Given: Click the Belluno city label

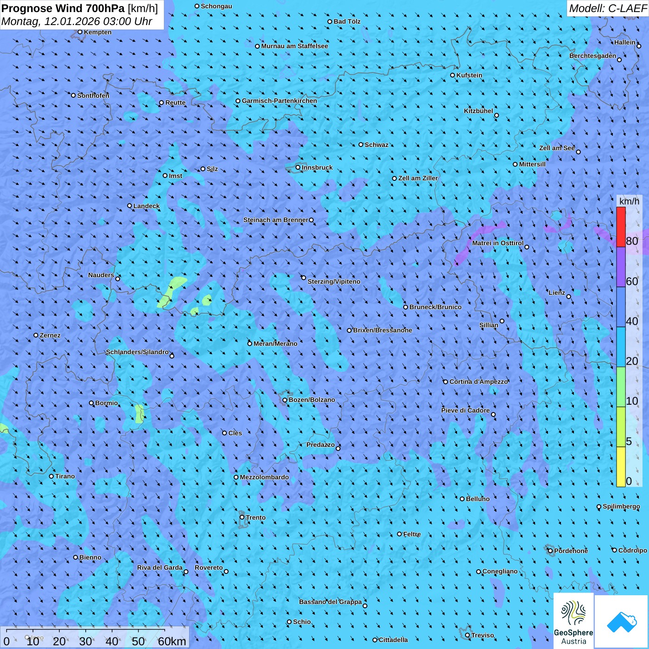Looking at the screenshot, I should (x=477, y=499).
